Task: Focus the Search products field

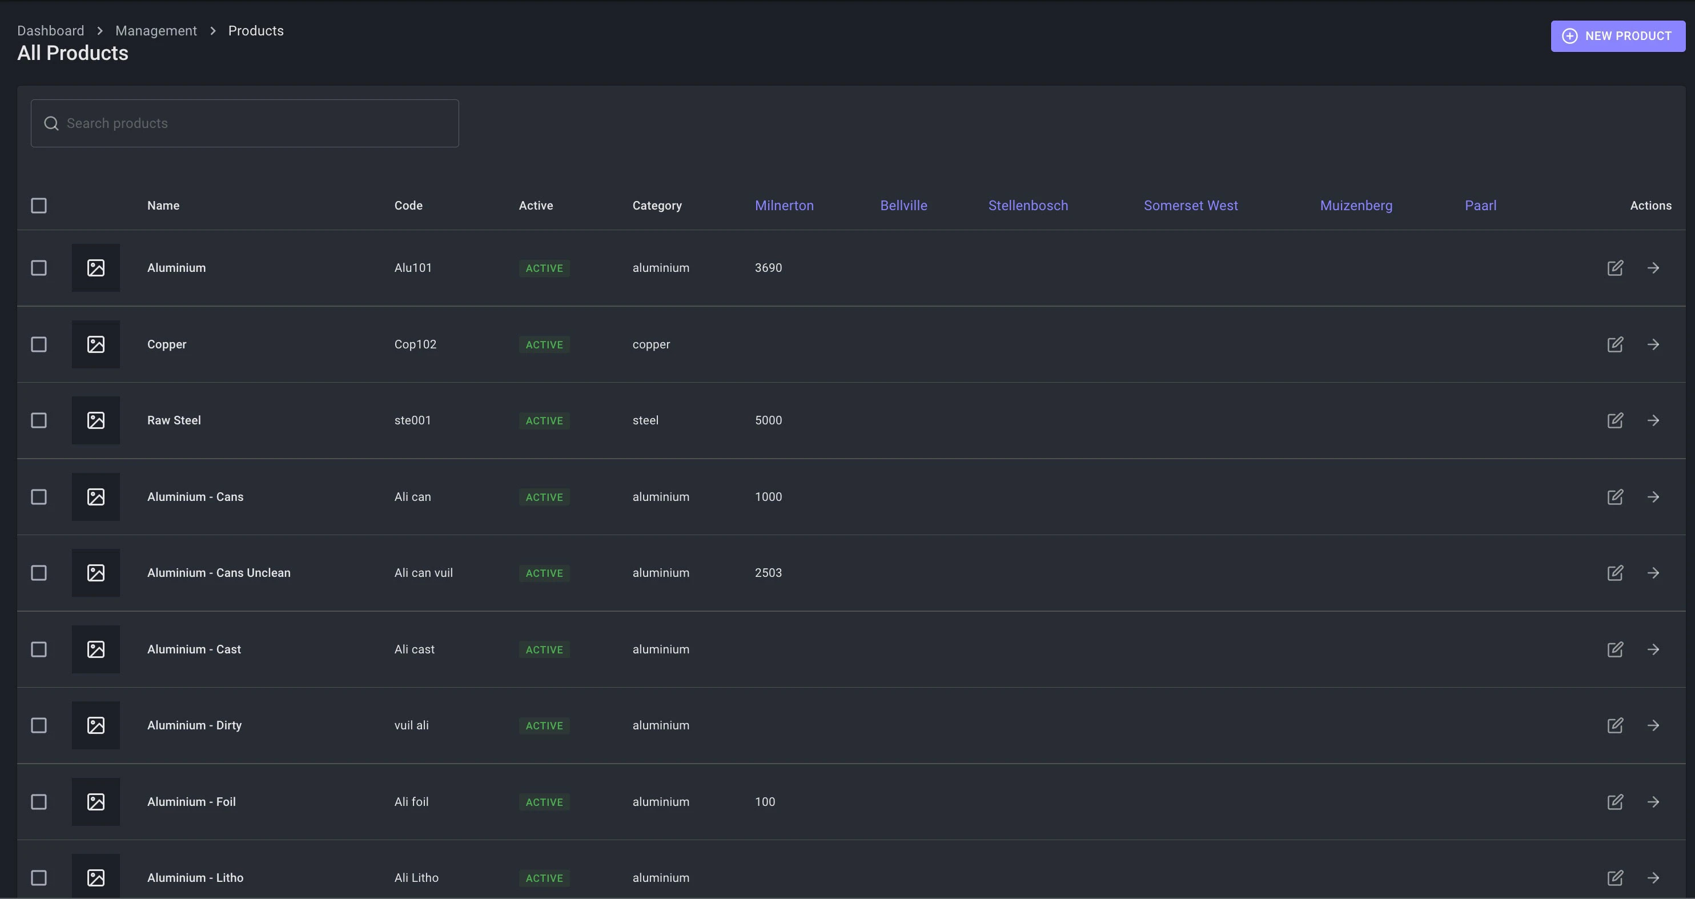Action: click(245, 123)
